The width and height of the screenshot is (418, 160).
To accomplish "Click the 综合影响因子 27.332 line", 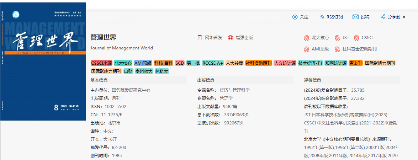I will click(334, 98).
